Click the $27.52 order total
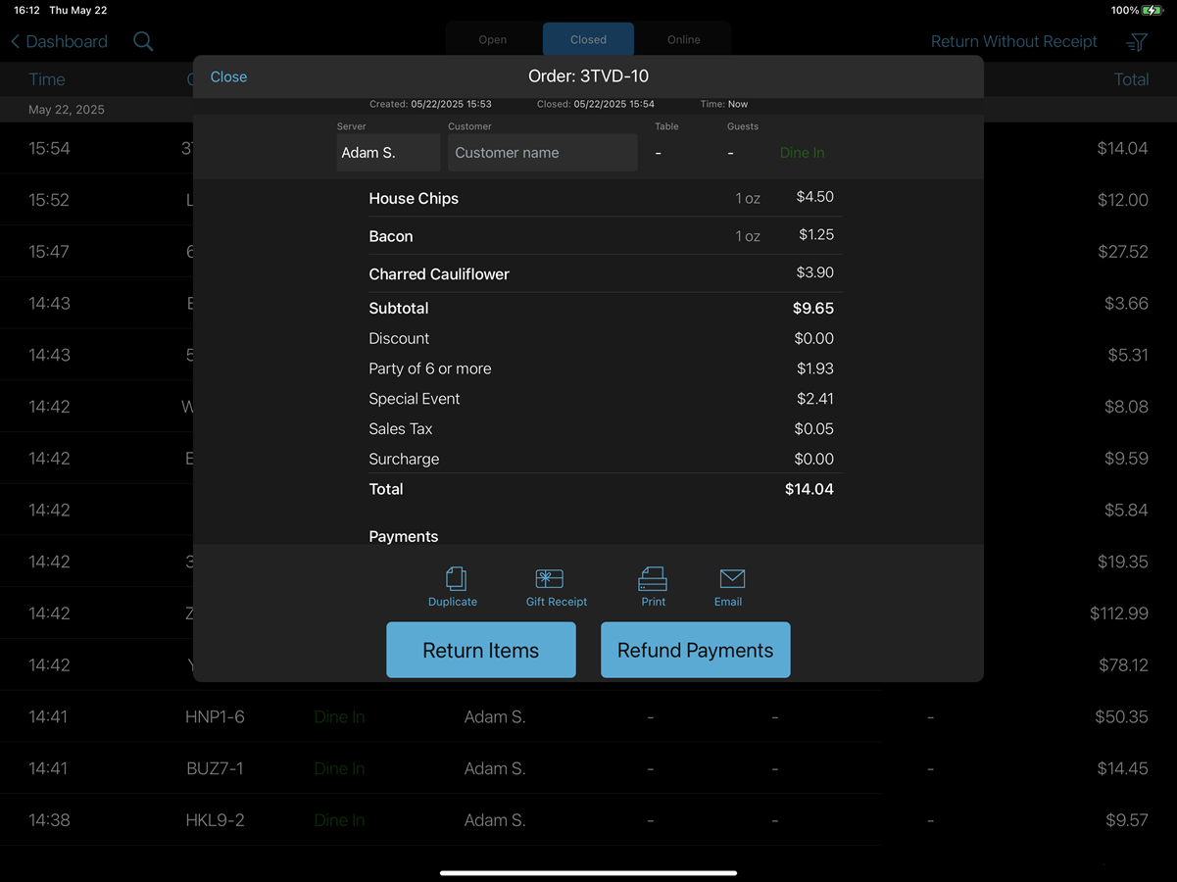This screenshot has width=1177, height=882. [1123, 252]
